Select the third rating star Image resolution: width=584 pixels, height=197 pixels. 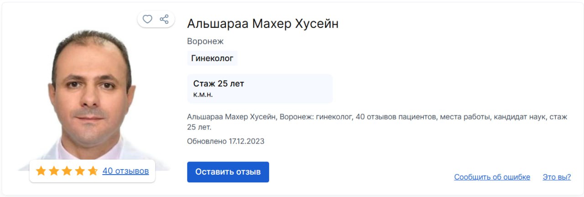[67, 171]
